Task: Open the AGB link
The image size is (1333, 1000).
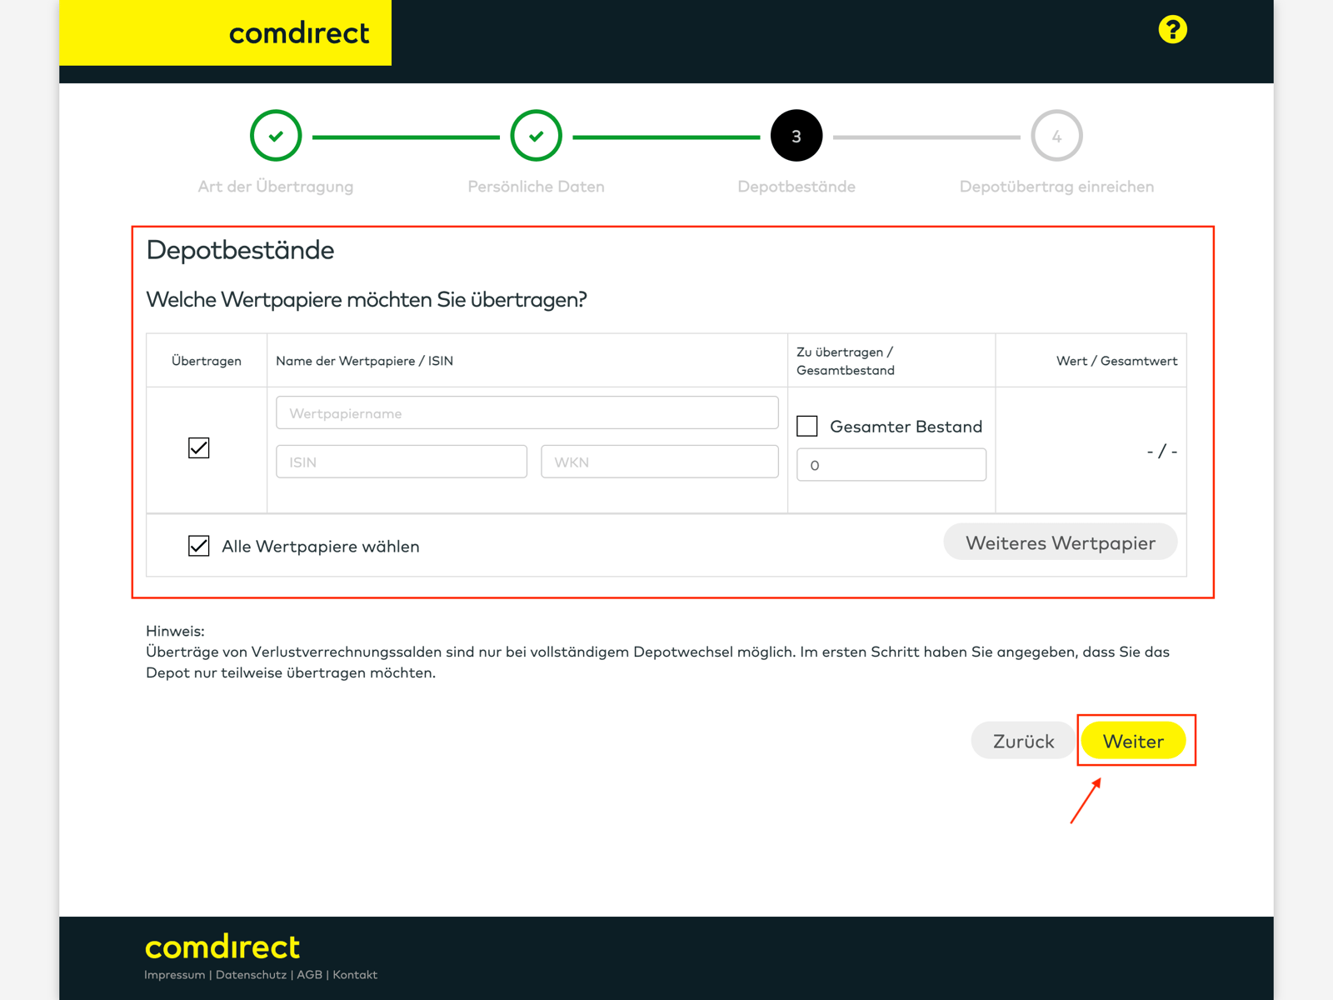Action: coord(310,974)
